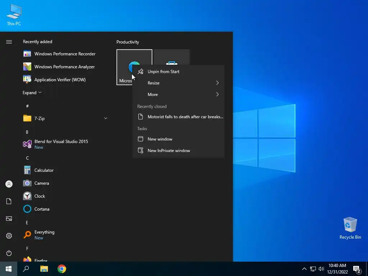Image resolution: width=368 pixels, height=276 pixels.
Task: Click the Microsoft Store tile
Action: [171, 58]
